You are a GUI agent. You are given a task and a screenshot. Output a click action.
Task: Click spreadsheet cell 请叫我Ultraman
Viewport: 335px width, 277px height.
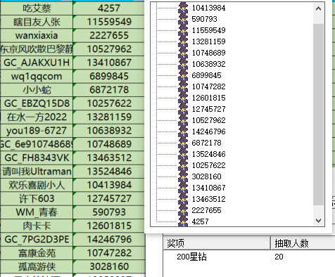[37, 172]
